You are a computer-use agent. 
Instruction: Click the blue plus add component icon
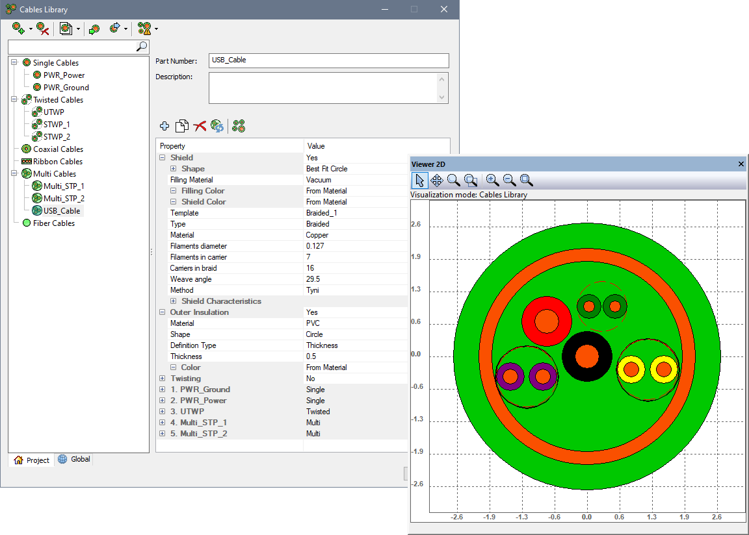164,126
